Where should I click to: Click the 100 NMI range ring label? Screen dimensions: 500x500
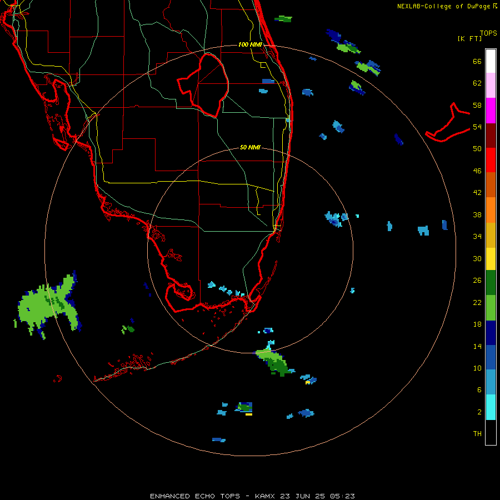pyautogui.click(x=250, y=44)
